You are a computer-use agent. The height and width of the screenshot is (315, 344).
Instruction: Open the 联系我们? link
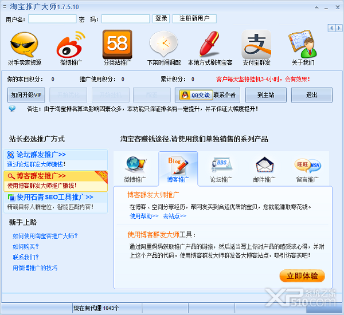(x=26, y=257)
